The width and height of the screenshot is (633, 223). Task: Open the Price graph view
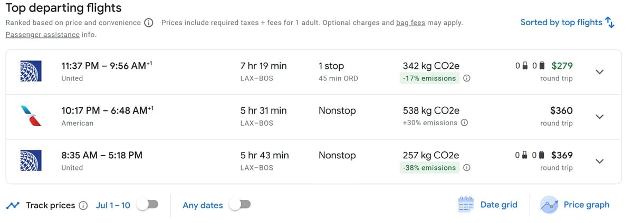[575, 205]
